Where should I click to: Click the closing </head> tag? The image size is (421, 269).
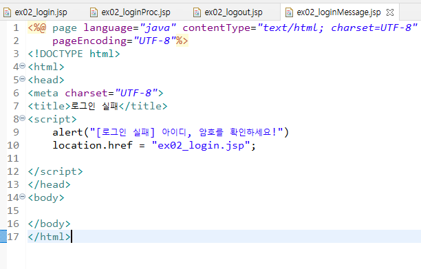[x=49, y=184]
